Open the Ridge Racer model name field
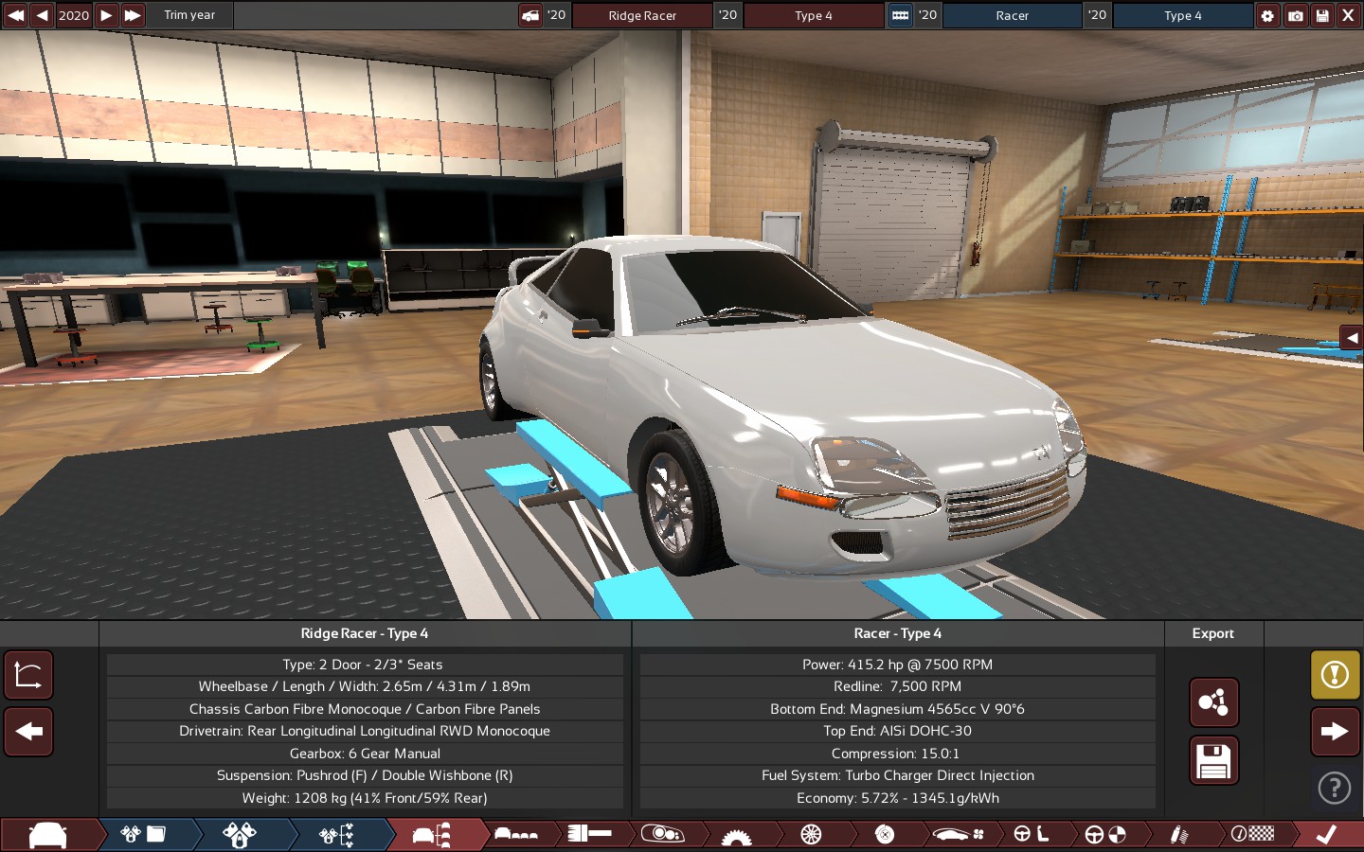1364x852 pixels. tap(642, 15)
